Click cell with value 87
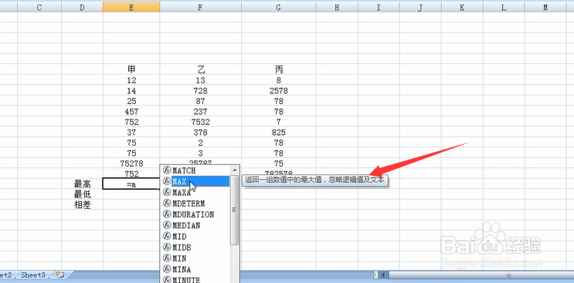This screenshot has width=574, height=283. (200, 101)
